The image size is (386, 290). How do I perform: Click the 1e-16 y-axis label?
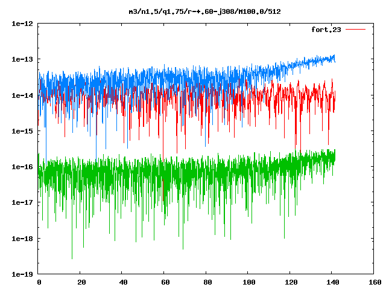22,167
